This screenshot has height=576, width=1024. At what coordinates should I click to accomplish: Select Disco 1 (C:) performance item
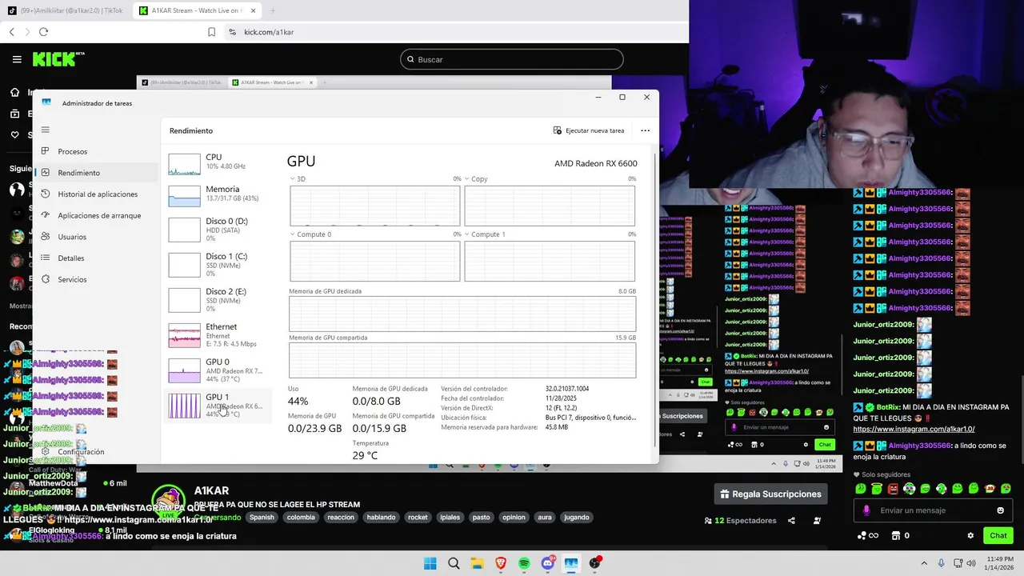tap(218, 264)
